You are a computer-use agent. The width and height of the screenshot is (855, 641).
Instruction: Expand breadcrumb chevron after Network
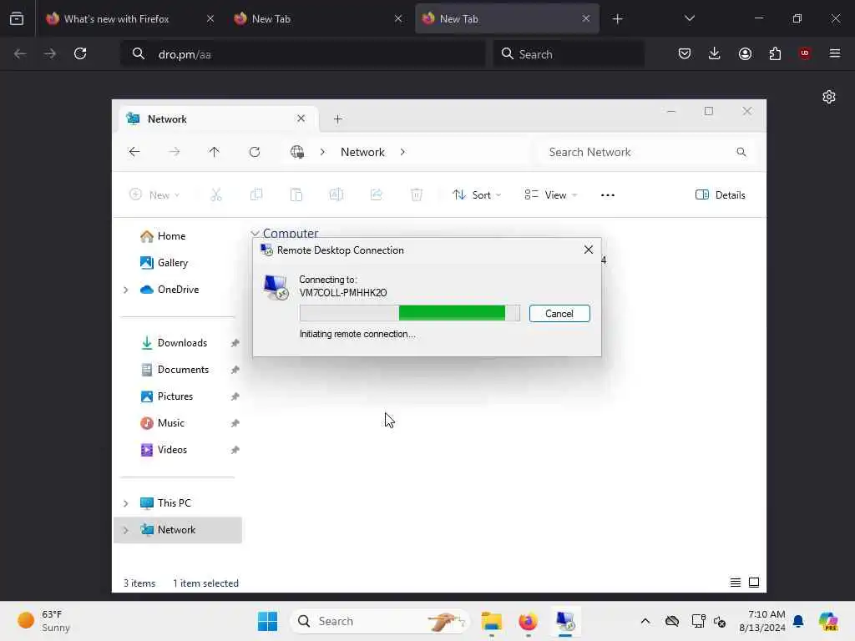point(402,152)
